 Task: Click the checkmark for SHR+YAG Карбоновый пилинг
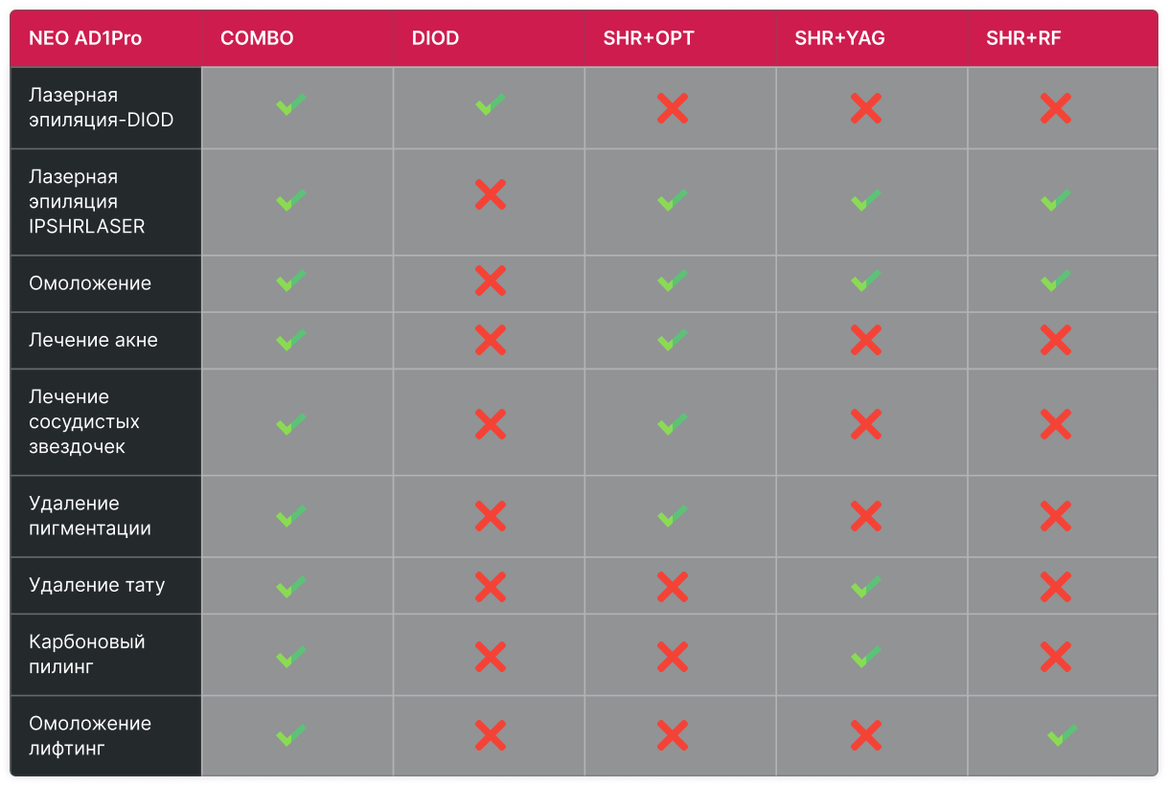click(866, 657)
